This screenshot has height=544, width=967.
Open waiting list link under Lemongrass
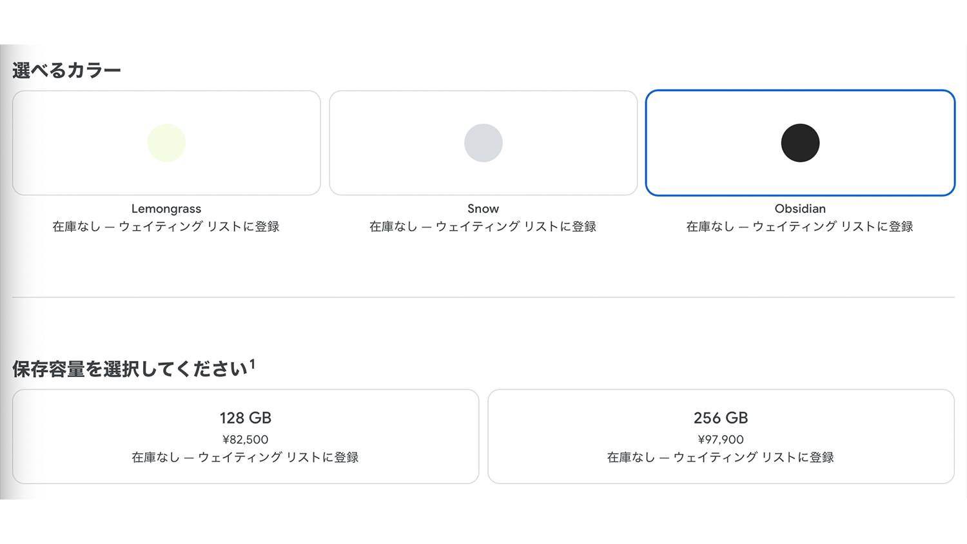(x=166, y=227)
